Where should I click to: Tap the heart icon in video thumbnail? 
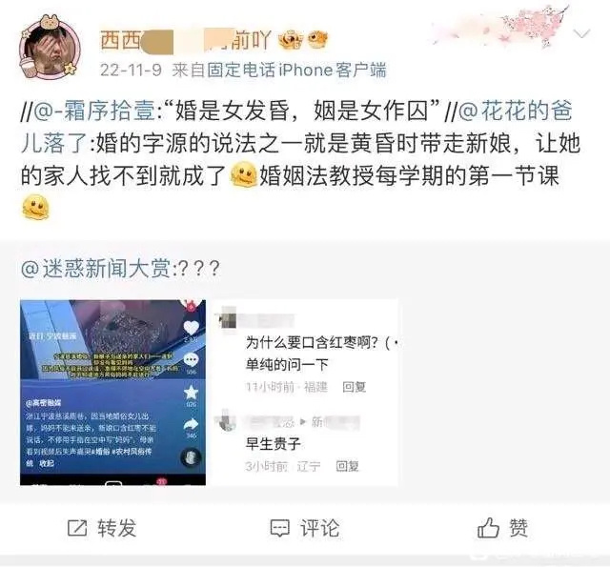[191, 328]
